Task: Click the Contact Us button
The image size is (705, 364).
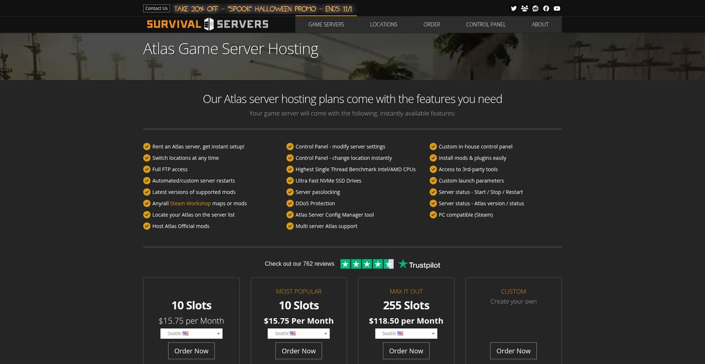Action: 156,8
